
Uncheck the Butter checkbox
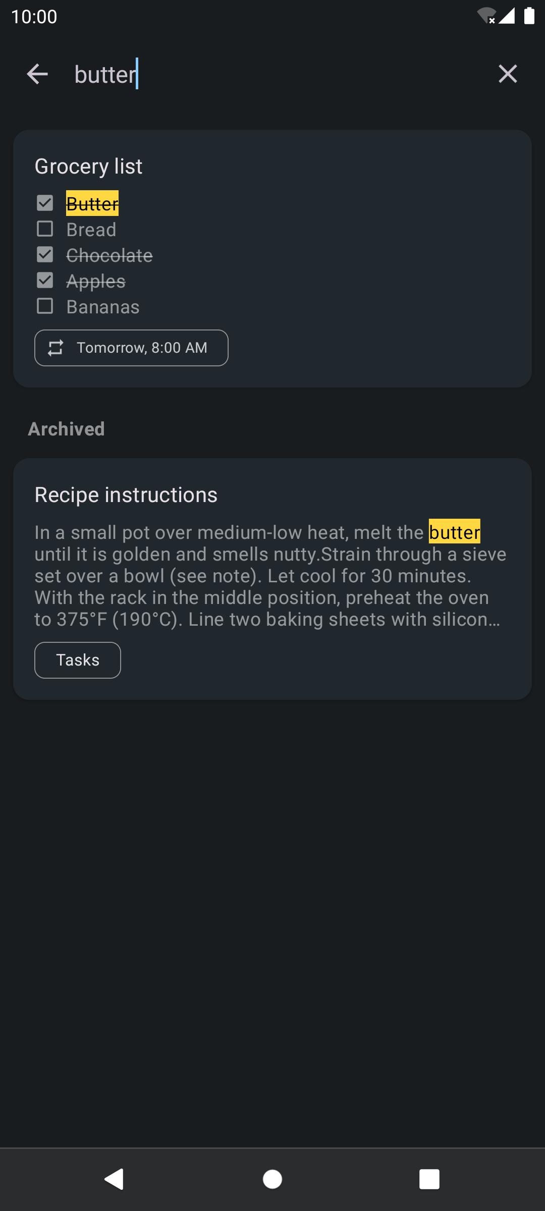(45, 203)
